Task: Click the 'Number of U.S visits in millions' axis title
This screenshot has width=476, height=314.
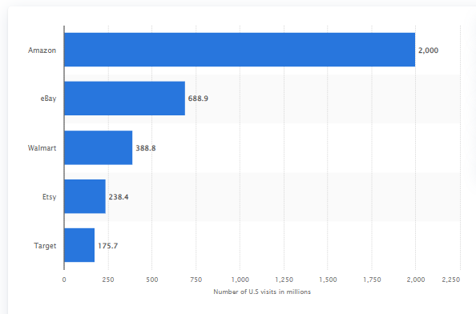Action: [262, 292]
